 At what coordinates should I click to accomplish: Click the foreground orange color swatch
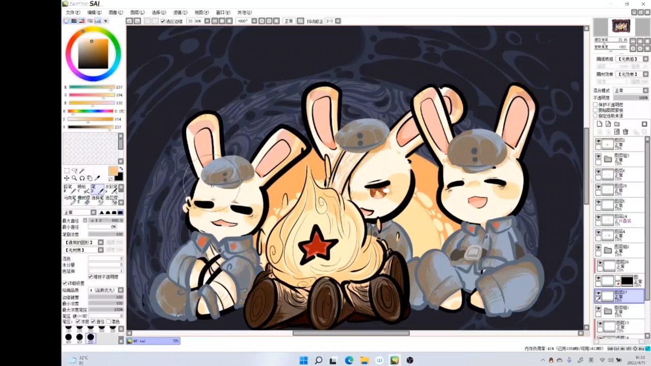(113, 170)
